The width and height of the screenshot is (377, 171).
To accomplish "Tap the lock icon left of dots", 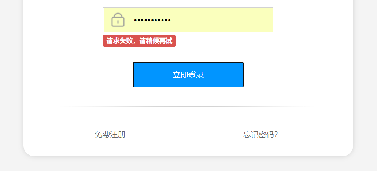I will pos(118,20).
